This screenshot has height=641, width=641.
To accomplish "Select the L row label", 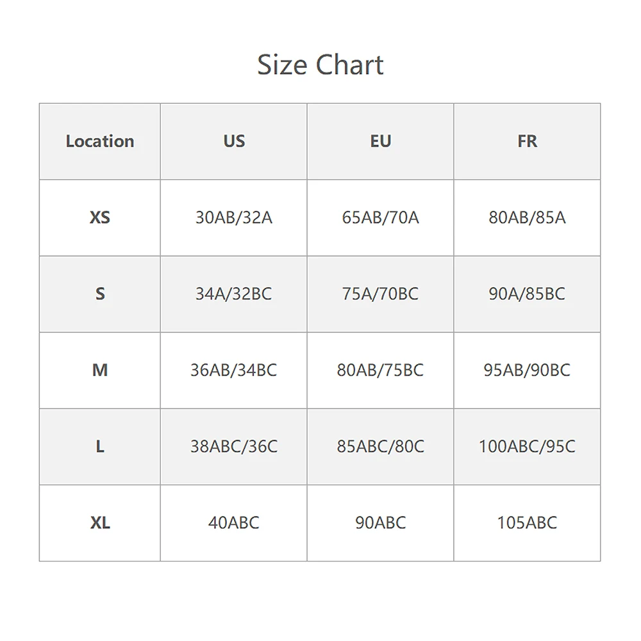I will pyautogui.click(x=100, y=446).
